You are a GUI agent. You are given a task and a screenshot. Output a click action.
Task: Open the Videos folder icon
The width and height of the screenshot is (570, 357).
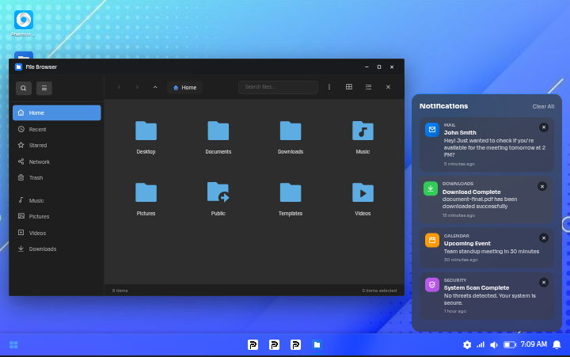tap(363, 193)
